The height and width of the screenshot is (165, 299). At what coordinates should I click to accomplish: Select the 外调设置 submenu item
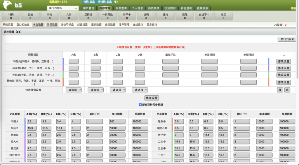52,25
